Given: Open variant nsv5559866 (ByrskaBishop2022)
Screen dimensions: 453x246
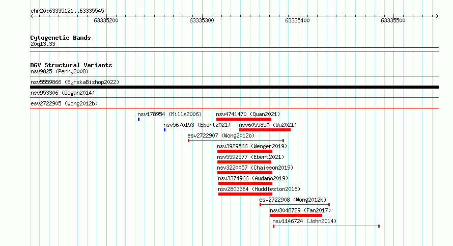Looking at the screenshot, I should (x=75, y=82).
